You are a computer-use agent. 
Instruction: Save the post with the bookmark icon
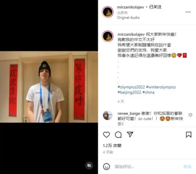click(x=188, y=135)
